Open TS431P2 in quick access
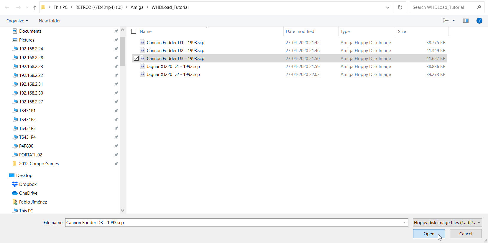Screen dimensions: 488x243 click(x=27, y=120)
